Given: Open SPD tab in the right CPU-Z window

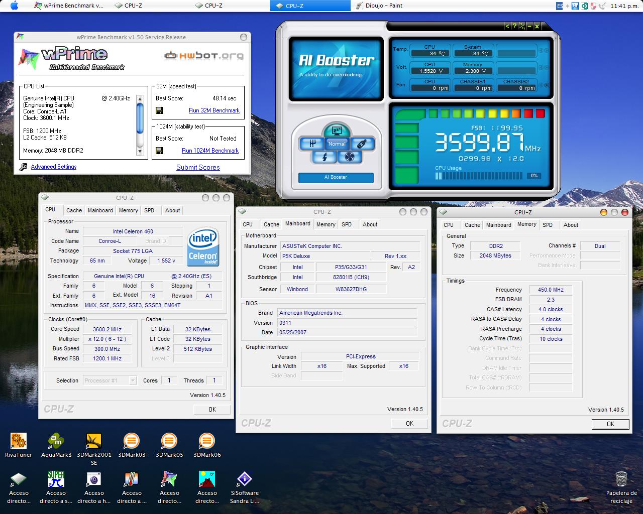Looking at the screenshot, I should 548,225.
